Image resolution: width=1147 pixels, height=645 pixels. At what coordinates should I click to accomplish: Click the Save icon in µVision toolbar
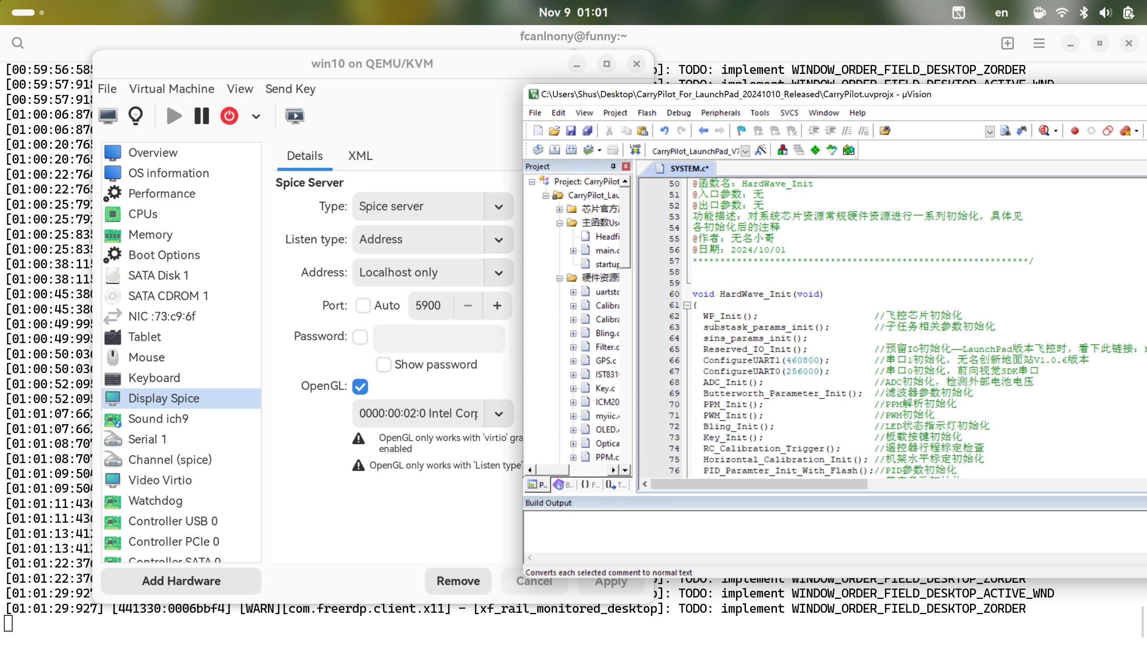tap(570, 131)
